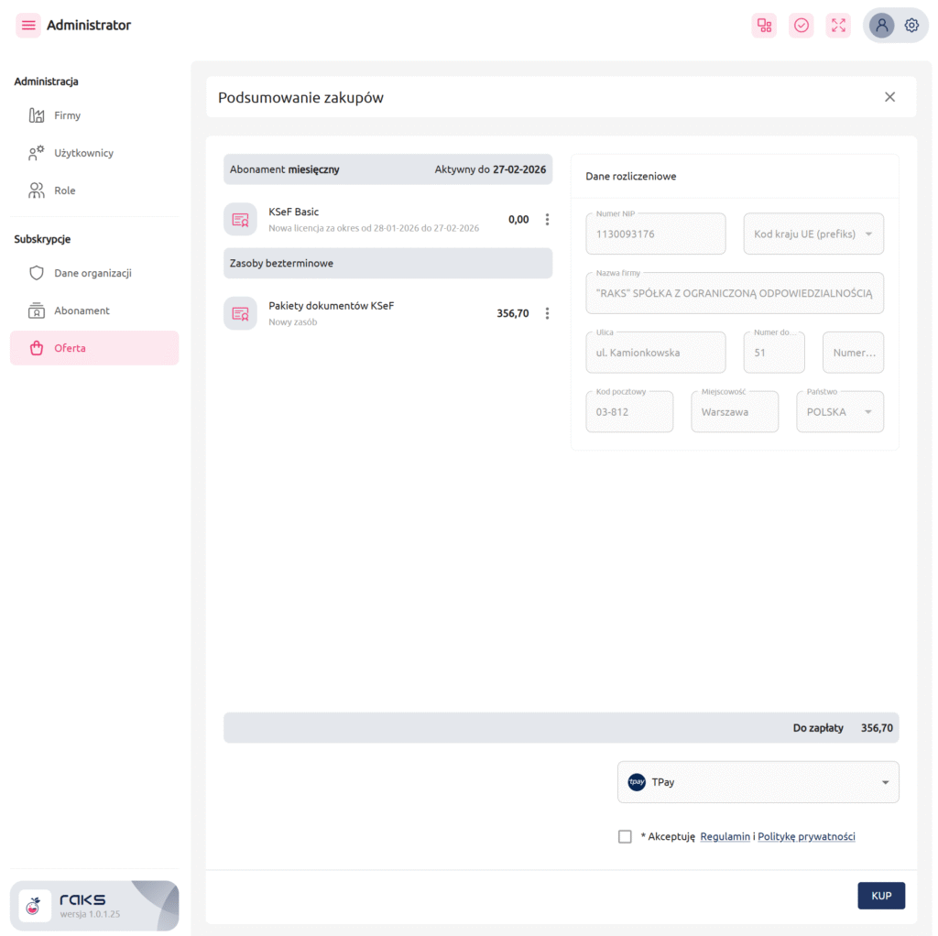Click the Numer NIP input field

coord(655,234)
